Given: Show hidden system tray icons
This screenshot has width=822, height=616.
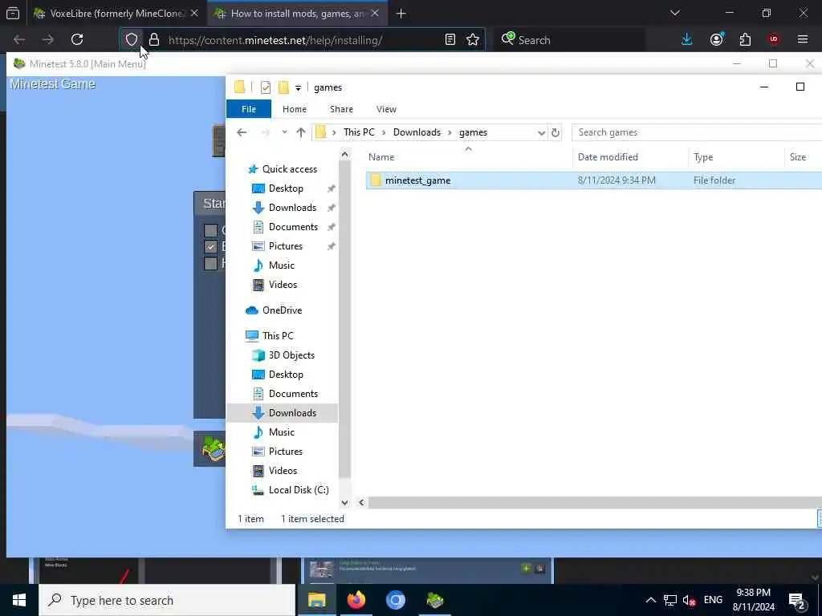Looking at the screenshot, I should (650, 600).
